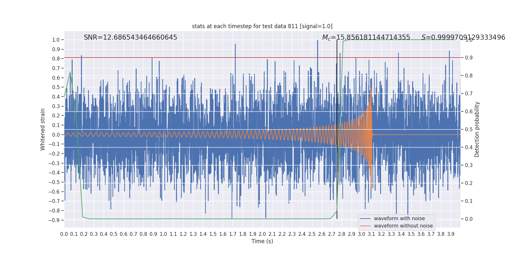Click the left y-axis tick label 1.0

click(x=56, y=40)
